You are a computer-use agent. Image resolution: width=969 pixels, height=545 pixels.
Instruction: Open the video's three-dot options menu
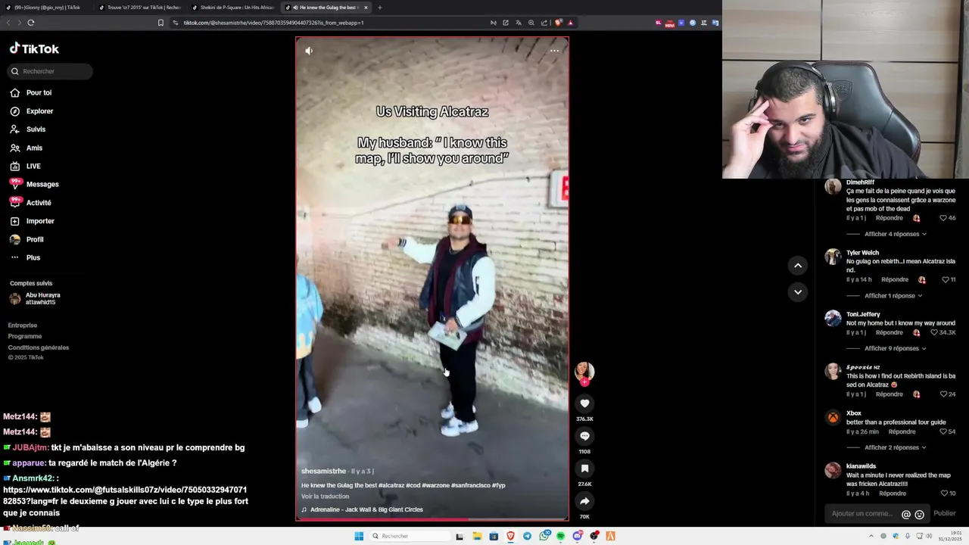click(x=554, y=51)
